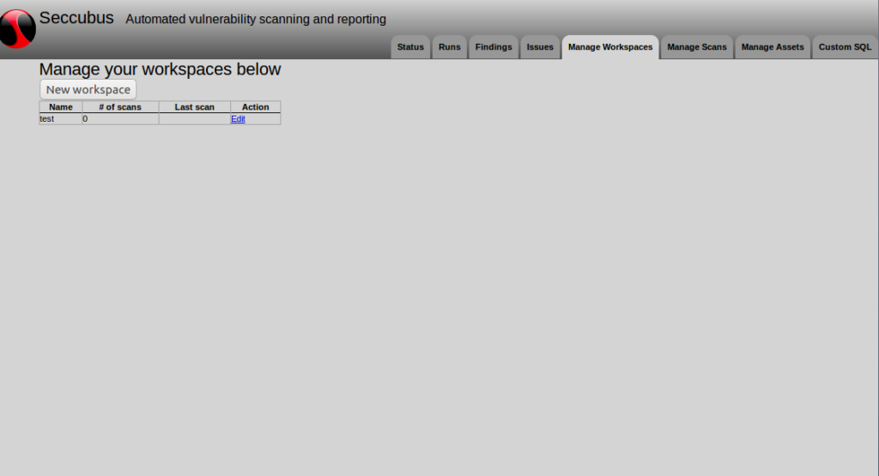This screenshot has width=879, height=476.
Task: Switch to the Runs tab
Action: click(450, 47)
